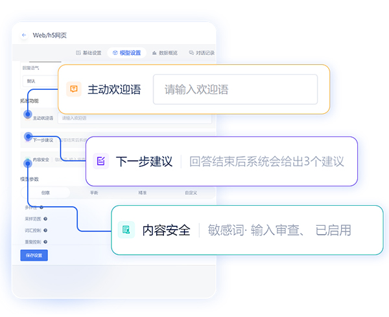Open the 回复语气 dropdown showing 默认

pyautogui.click(x=40, y=81)
